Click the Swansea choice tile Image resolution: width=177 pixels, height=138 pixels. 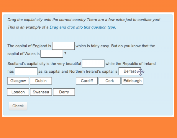(x=41, y=92)
